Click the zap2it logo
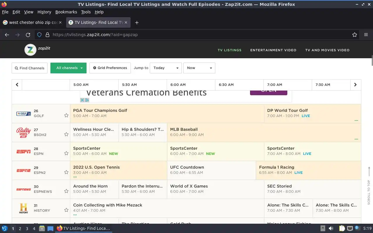Screen dimensions: 373x233 37,50
